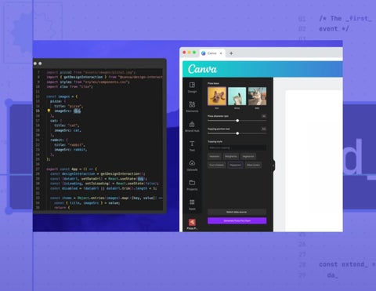Close the Canva browser tab
The width and height of the screenshot is (376, 291).
(x=221, y=53)
